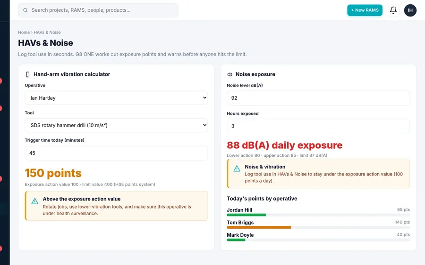Click the hand-arm vibration calculator phone icon
This screenshot has width=425, height=265.
click(x=28, y=74)
